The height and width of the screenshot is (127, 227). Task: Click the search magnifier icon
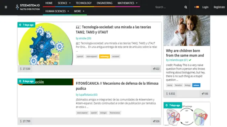pos(186,7)
